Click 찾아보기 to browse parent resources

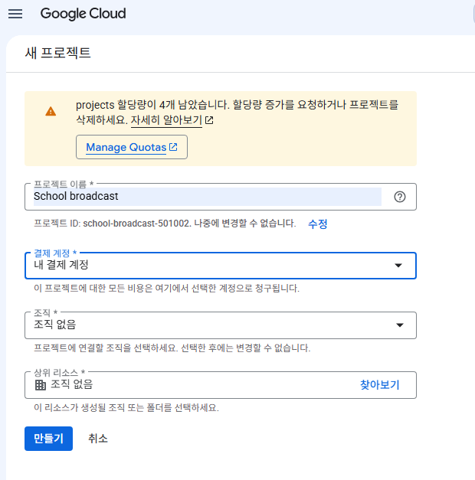380,385
